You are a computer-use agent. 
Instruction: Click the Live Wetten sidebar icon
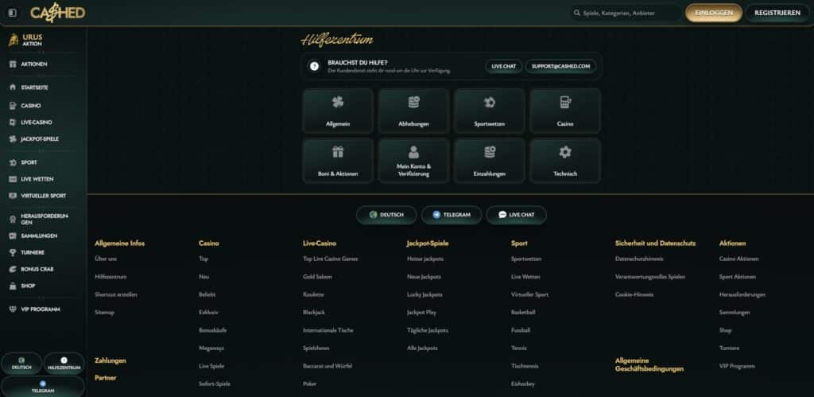coord(13,179)
